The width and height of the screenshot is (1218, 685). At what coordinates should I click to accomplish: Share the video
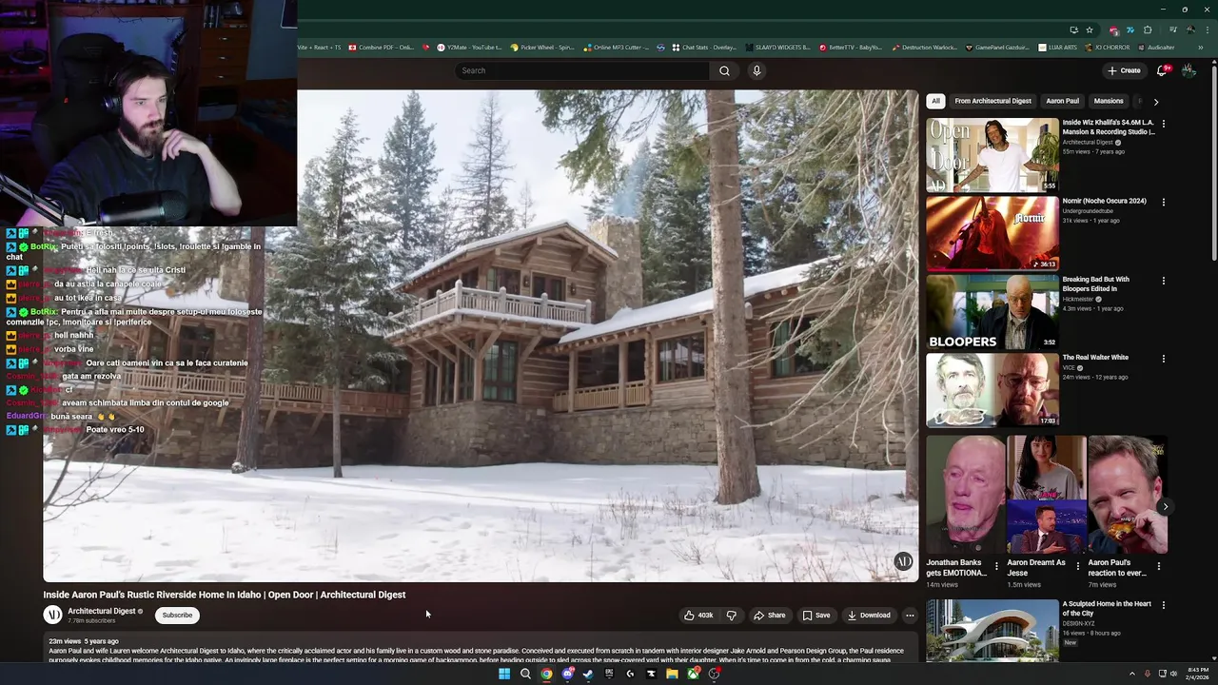point(769,616)
